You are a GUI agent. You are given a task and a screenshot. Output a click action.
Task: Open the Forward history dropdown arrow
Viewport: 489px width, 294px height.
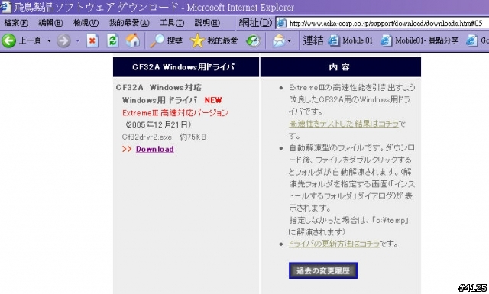[x=78, y=40]
